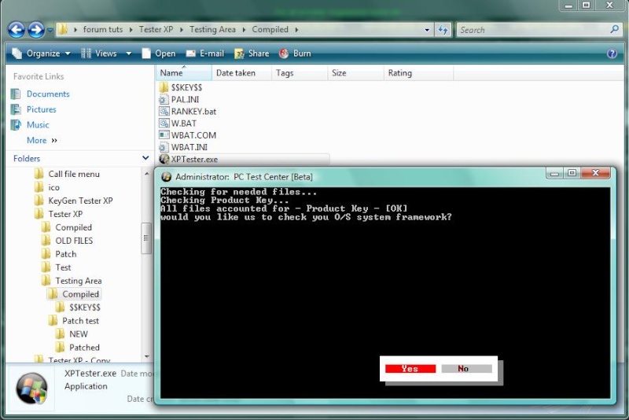Click the folder icon in address bar

(63, 29)
